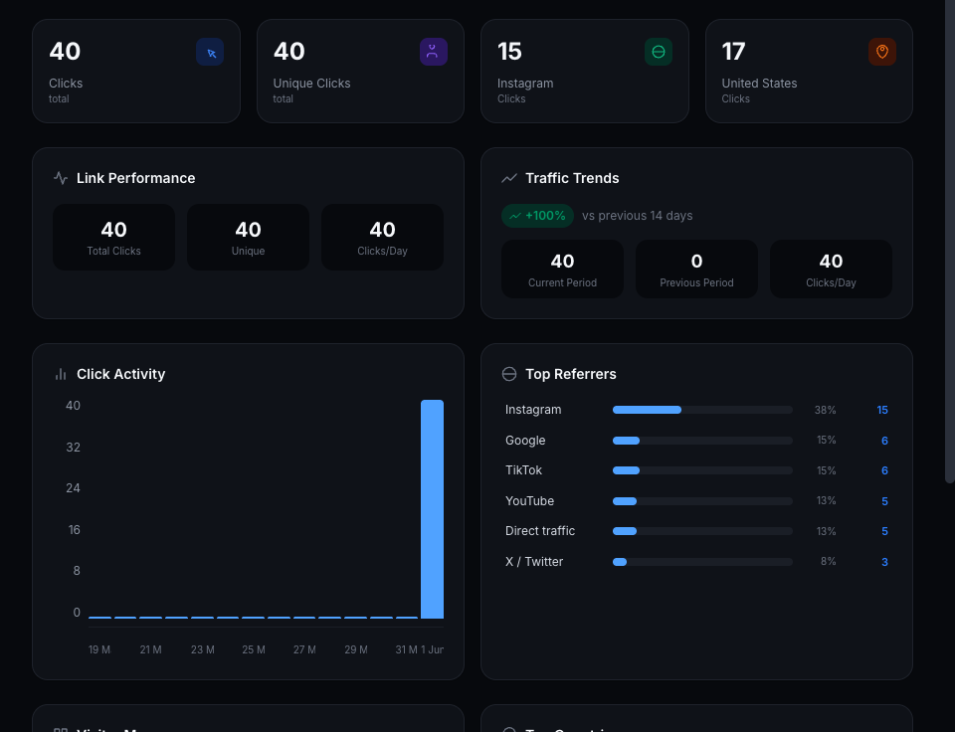Click the 38% value in Instagram row
The width and height of the screenshot is (955, 732).
825,410
